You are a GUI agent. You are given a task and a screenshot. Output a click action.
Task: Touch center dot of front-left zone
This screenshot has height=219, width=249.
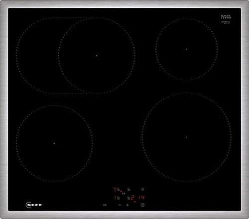pyautogui.click(x=54, y=143)
